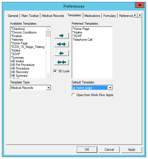
Task: Click the single left arrow remove button
Action: [61, 53]
